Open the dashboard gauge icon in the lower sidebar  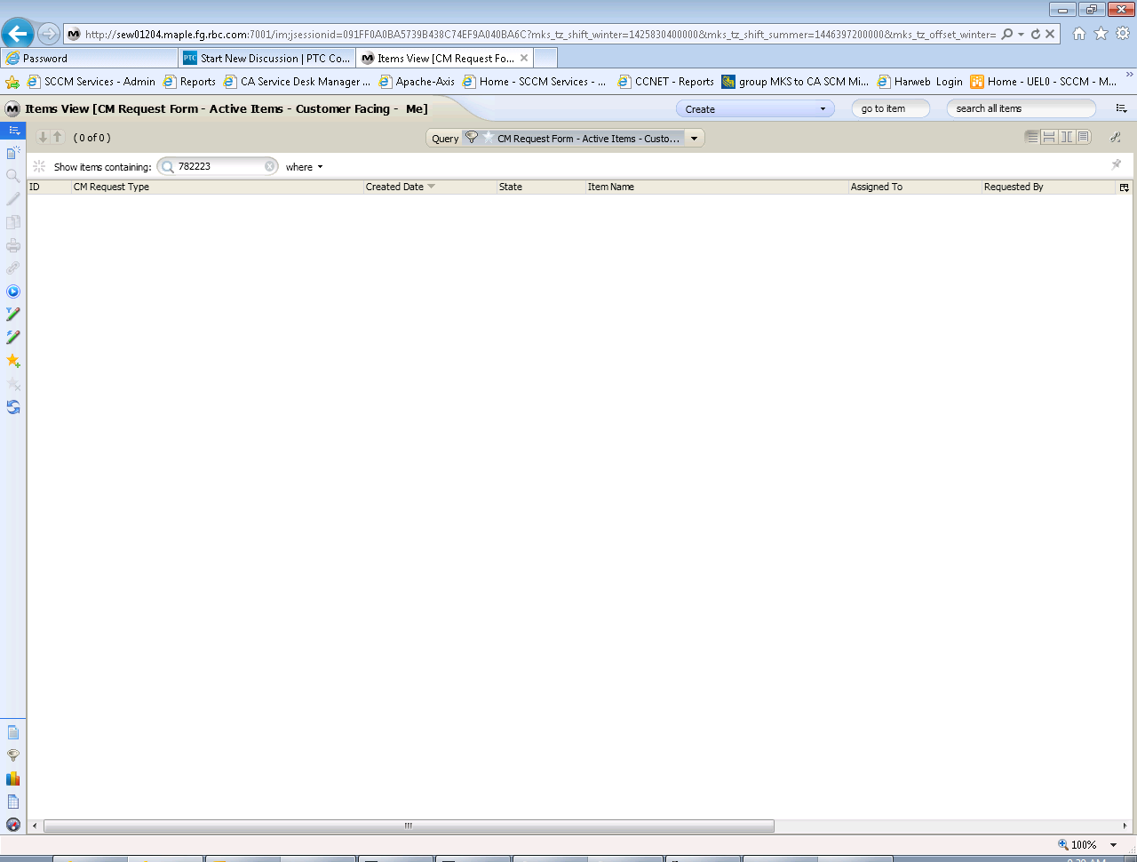click(x=13, y=825)
